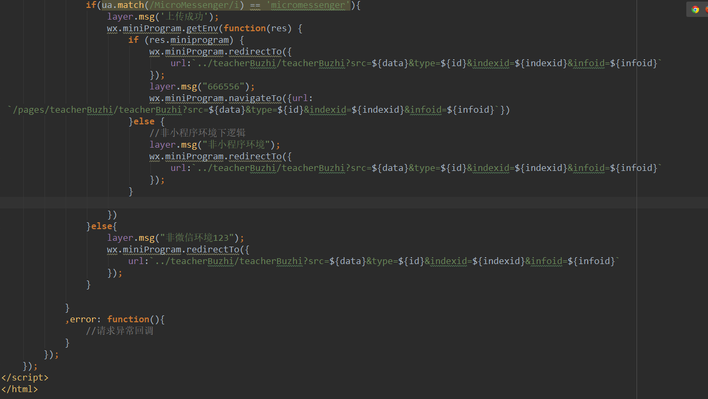
Task: Open preview in Chrome browser icon
Action: (695, 9)
